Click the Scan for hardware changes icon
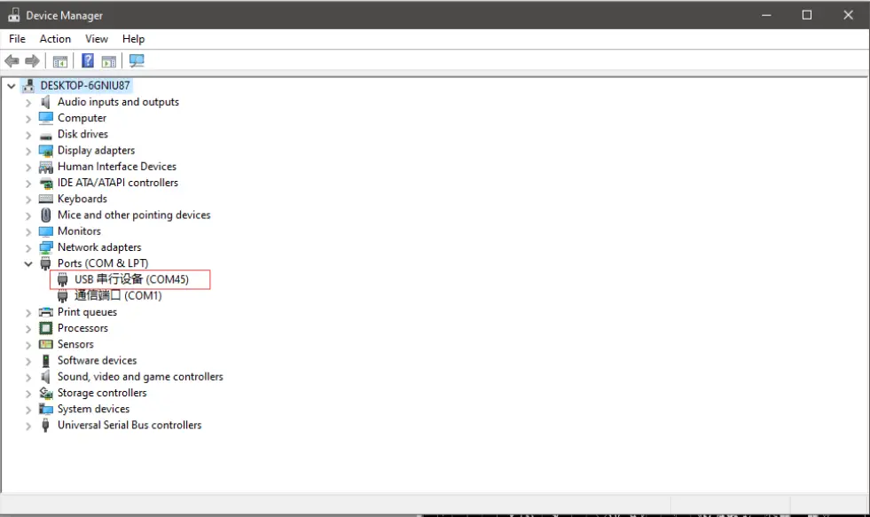Screen dimensions: 870x517 [x=137, y=60]
